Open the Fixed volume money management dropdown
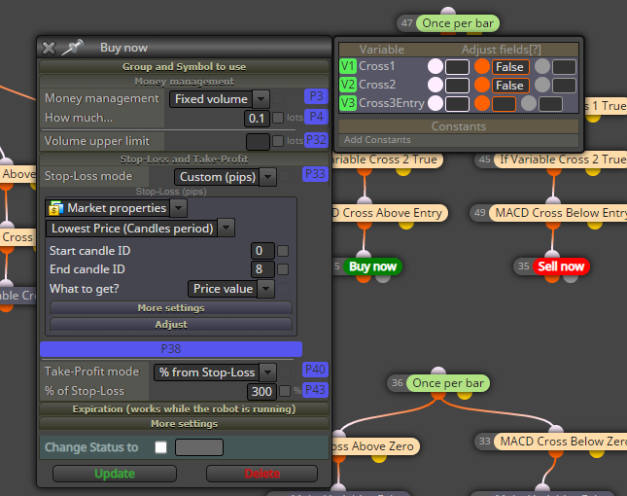 pyautogui.click(x=219, y=99)
